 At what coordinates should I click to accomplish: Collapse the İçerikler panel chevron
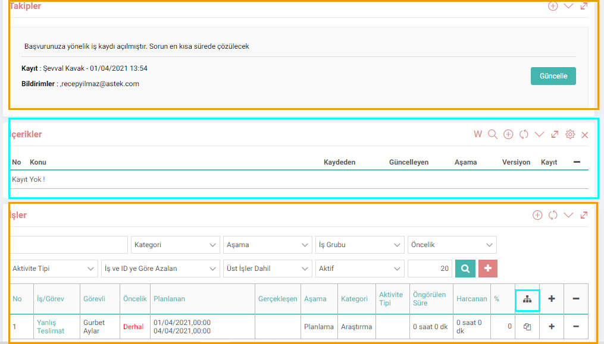click(x=539, y=134)
